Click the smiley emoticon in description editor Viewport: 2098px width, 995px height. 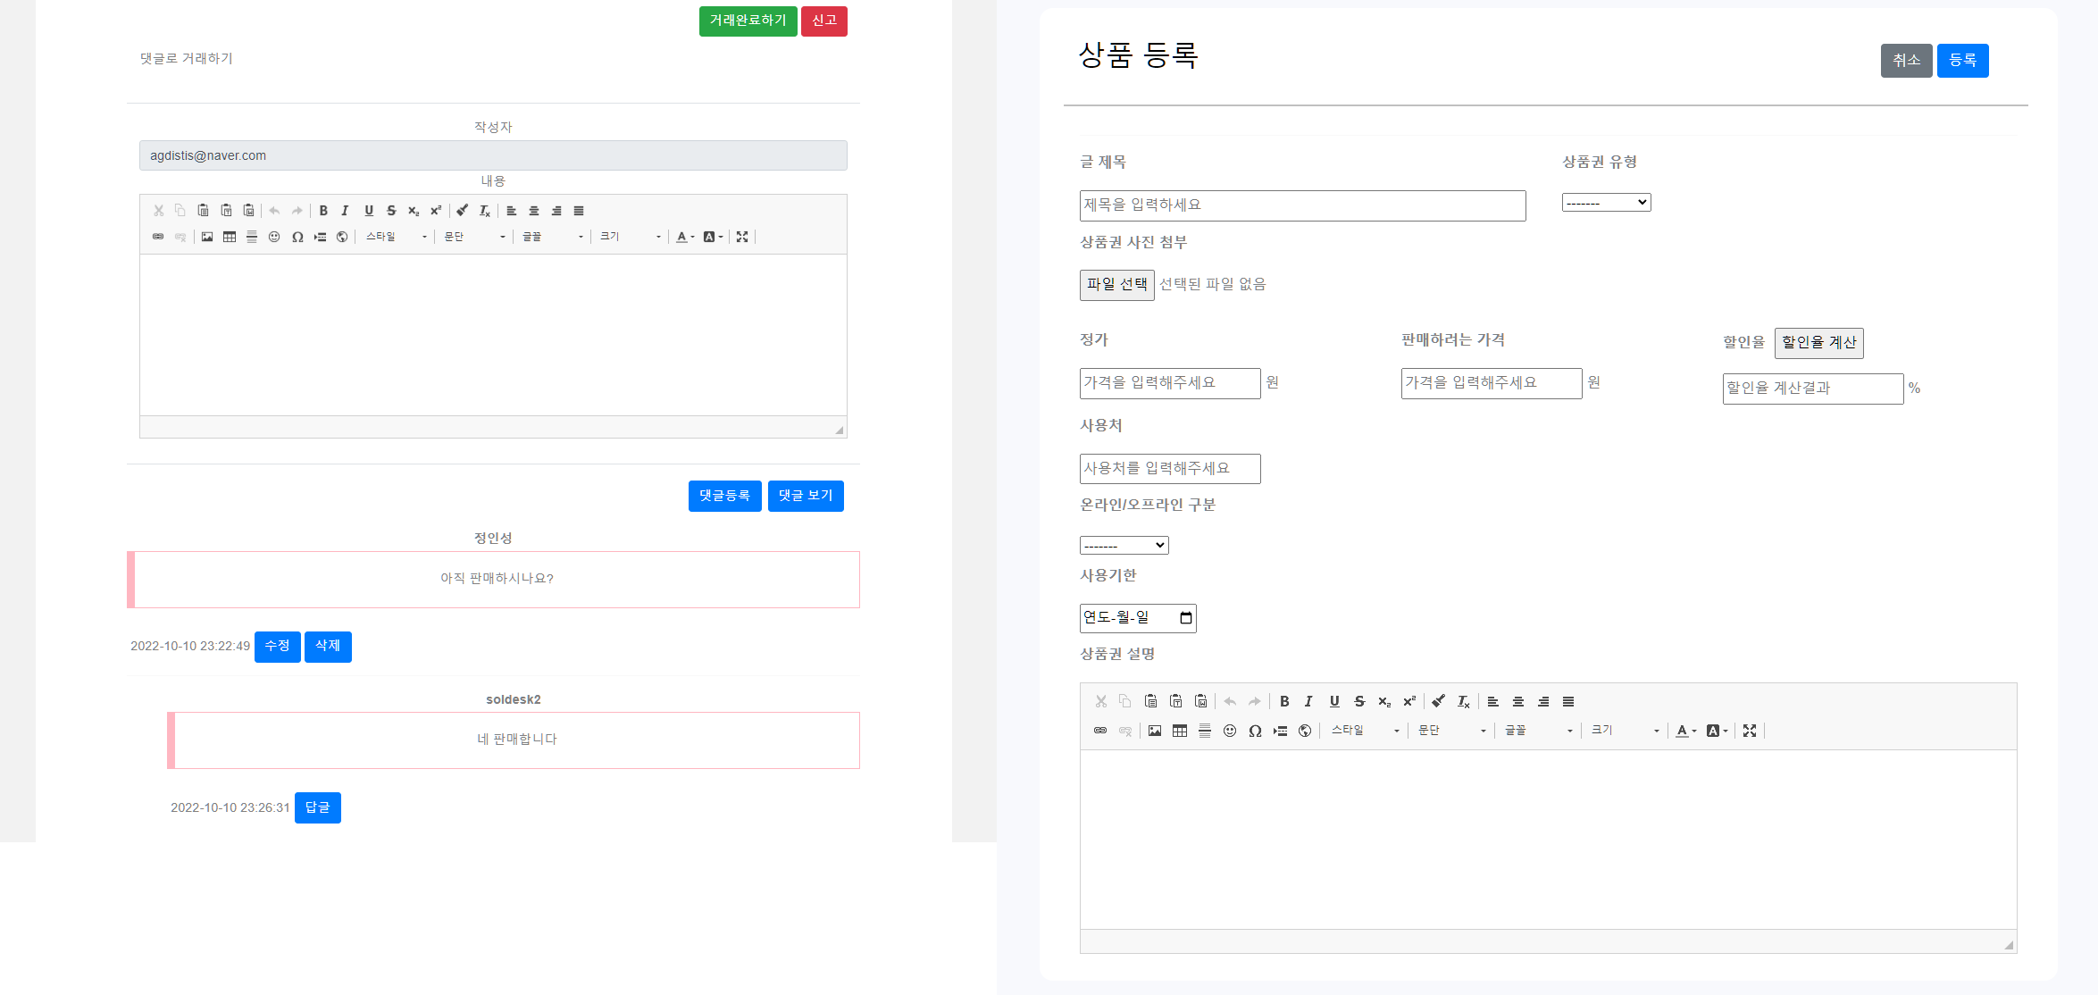click(1230, 731)
